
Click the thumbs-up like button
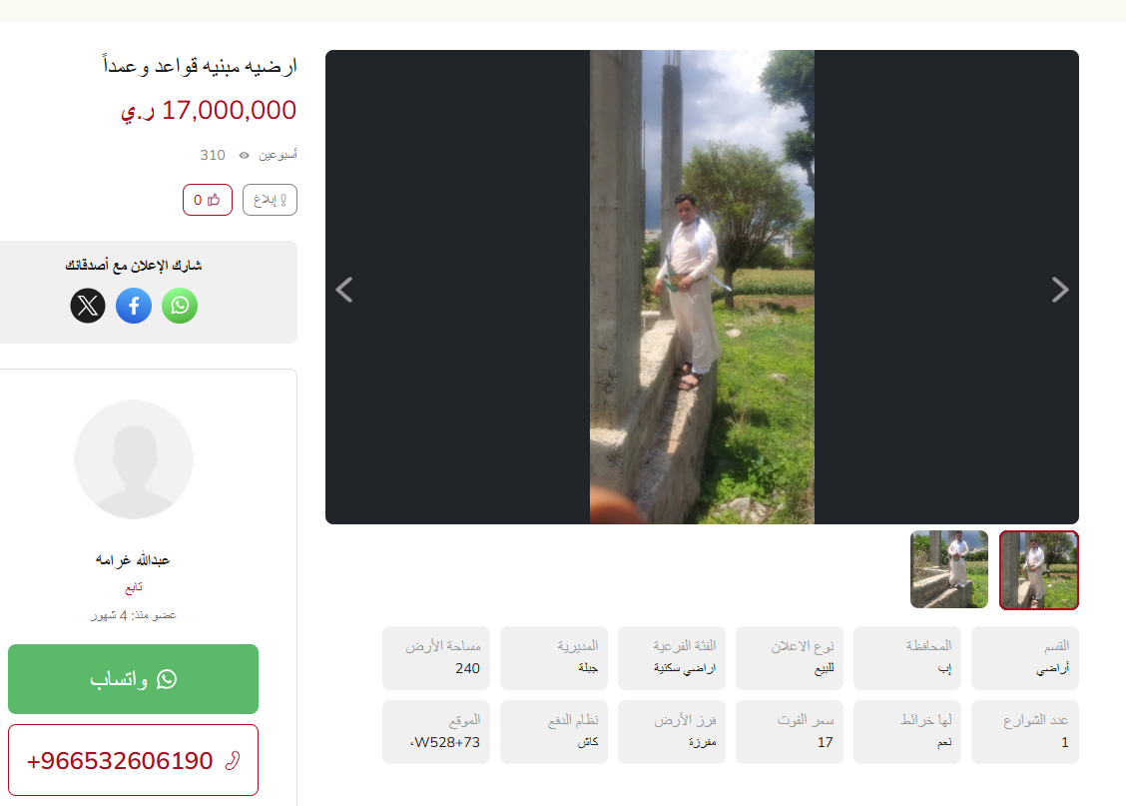208,200
